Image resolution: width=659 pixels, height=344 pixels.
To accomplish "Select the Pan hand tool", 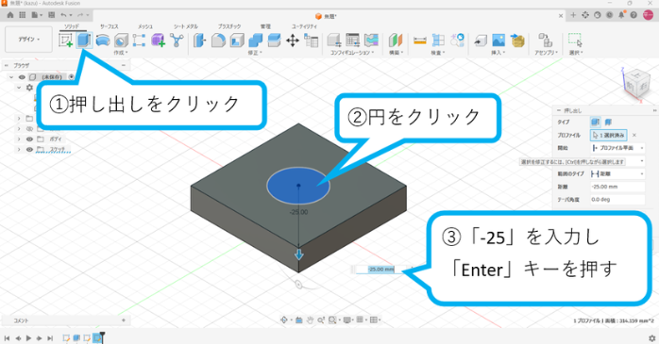I will pyautogui.click(x=310, y=320).
